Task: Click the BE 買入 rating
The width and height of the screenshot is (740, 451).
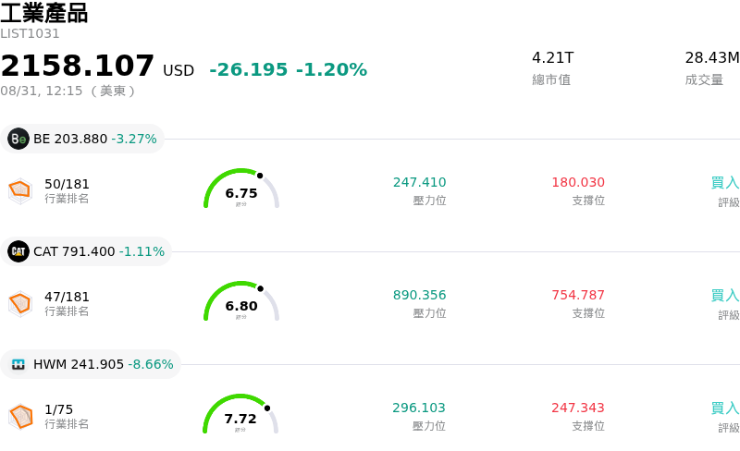Action: [x=725, y=183]
